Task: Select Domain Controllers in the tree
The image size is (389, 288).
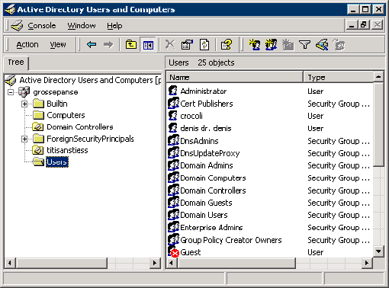Action: pyautogui.click(x=80, y=127)
